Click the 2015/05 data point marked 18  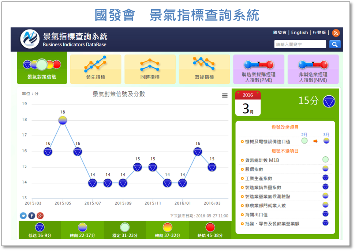point(63,119)
